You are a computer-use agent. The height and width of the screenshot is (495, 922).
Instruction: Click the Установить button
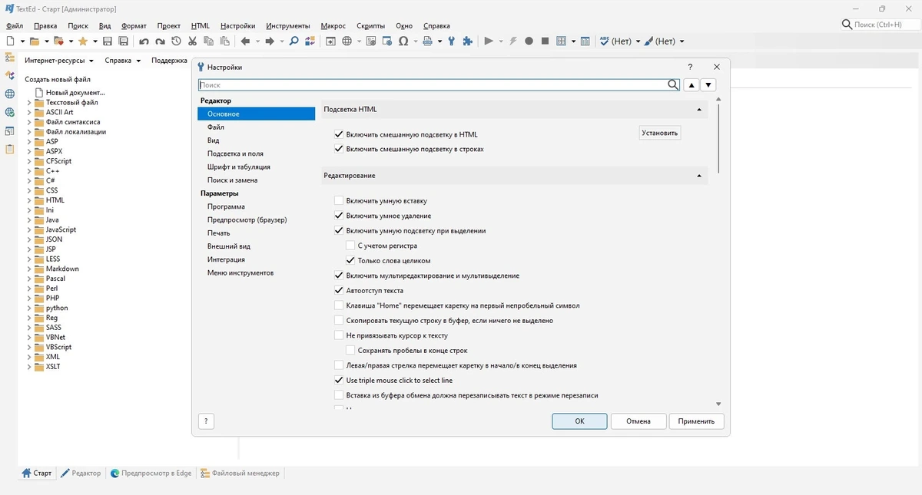[x=660, y=133]
